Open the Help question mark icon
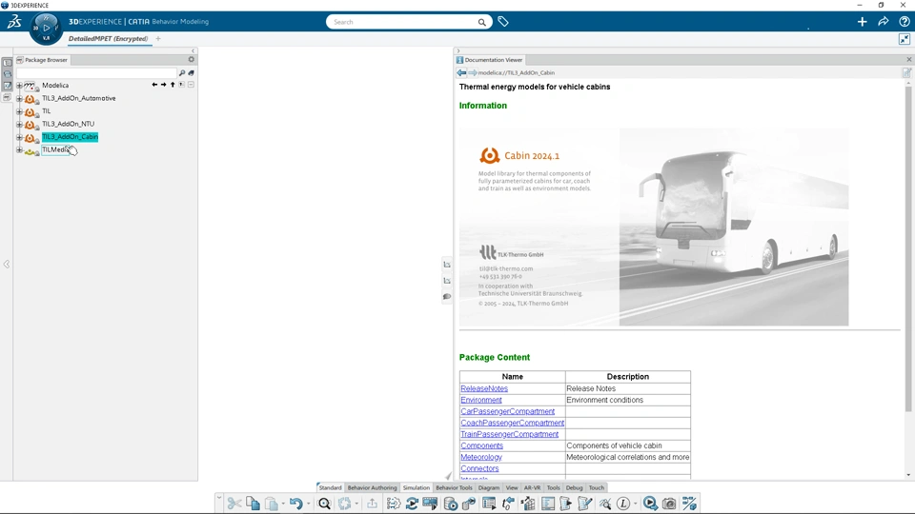The height and width of the screenshot is (514, 915). tap(904, 22)
